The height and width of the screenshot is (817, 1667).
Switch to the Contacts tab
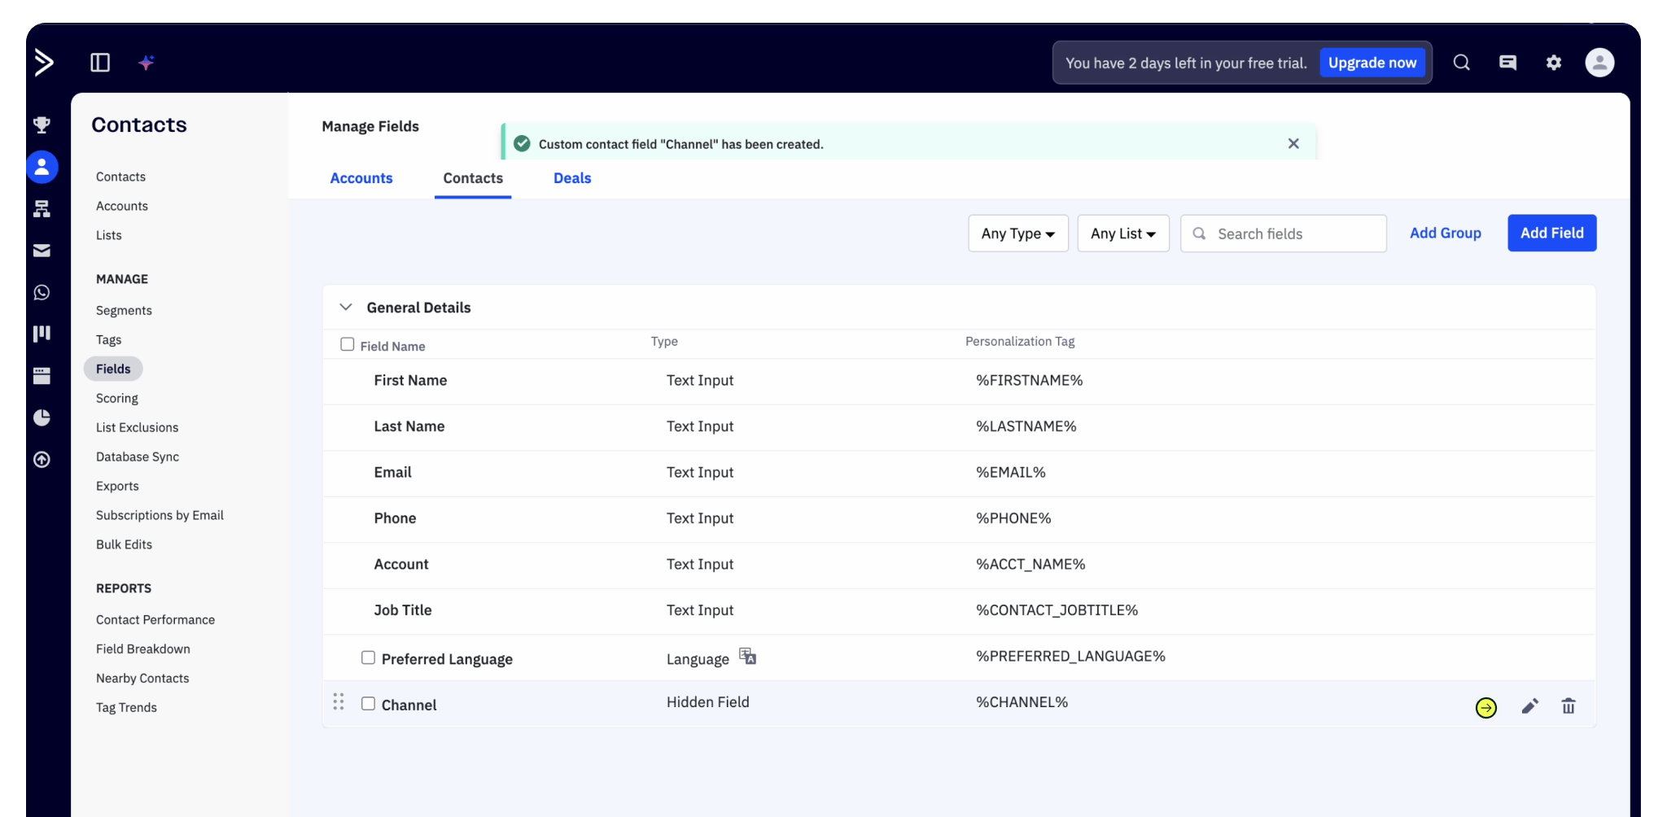(473, 178)
